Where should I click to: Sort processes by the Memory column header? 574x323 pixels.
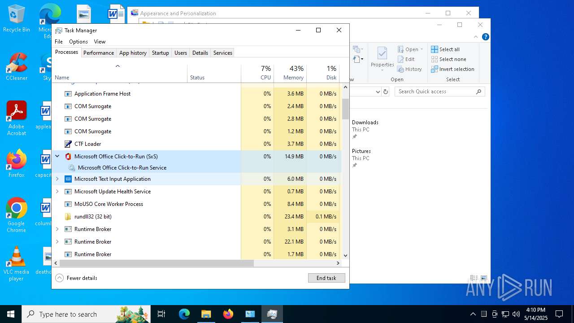[290, 73]
